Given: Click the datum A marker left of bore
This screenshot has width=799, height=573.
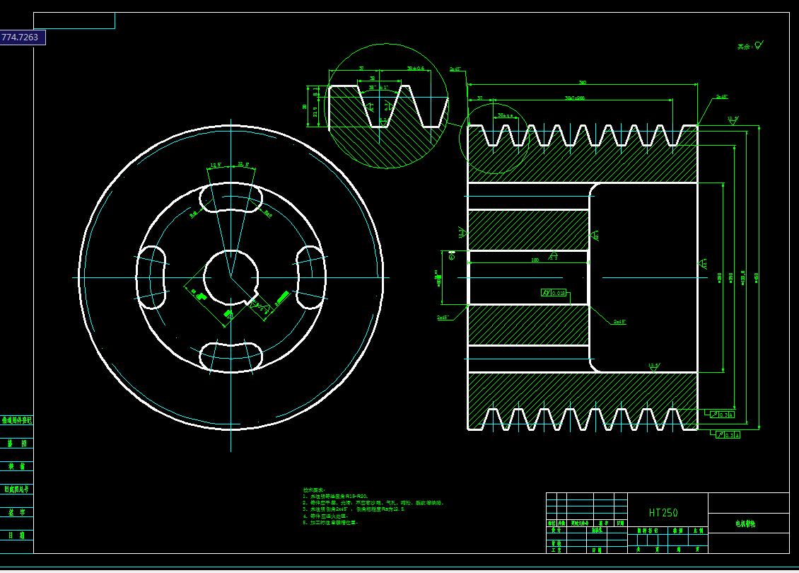Looking at the screenshot, I should point(452,255).
